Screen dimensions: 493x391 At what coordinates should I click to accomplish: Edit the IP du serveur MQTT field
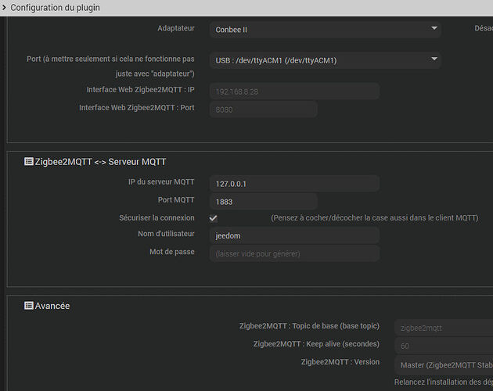(294, 184)
